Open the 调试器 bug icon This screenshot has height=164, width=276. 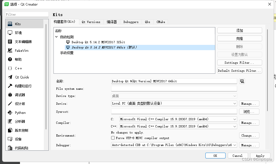pyautogui.click(x=10, y=95)
